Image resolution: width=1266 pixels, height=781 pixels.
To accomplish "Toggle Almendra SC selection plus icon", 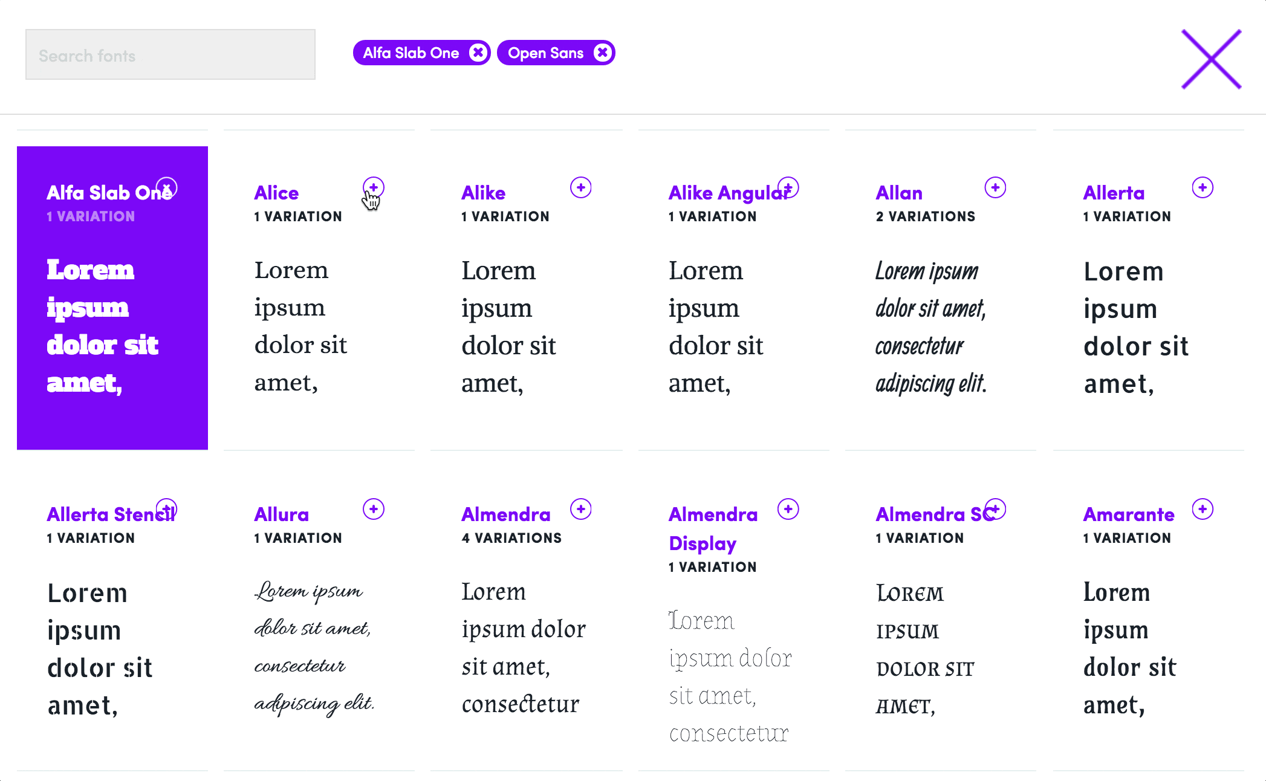I will pyautogui.click(x=995, y=509).
